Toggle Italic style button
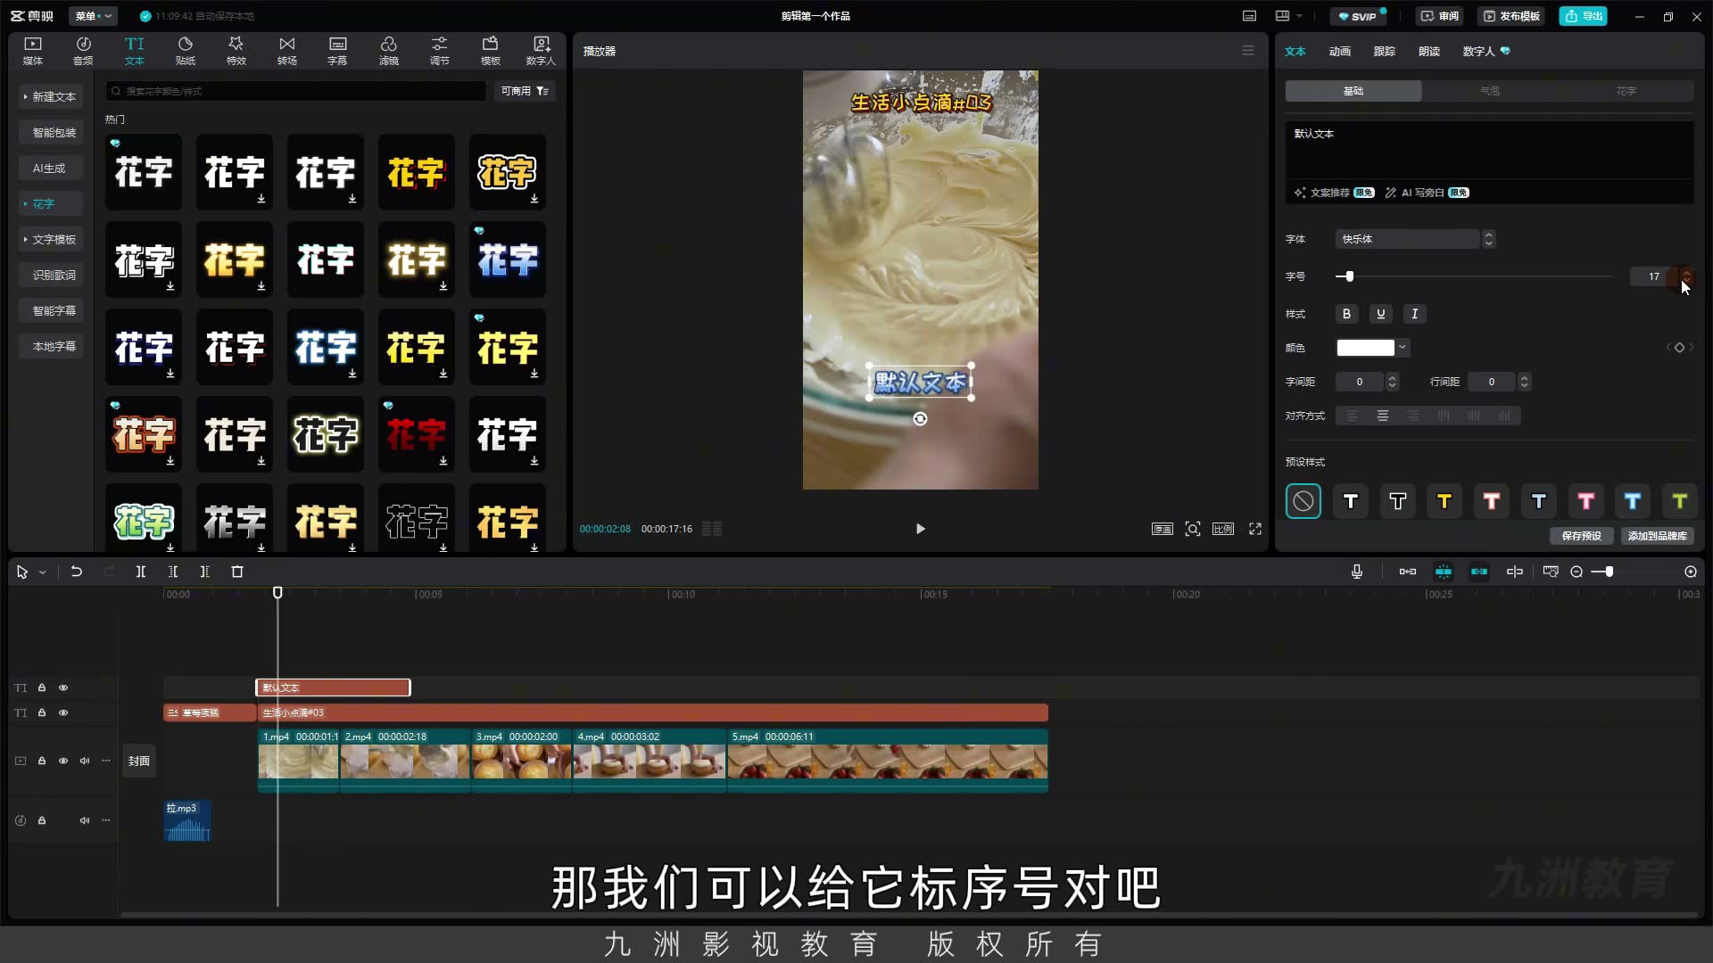1713x963 pixels. click(x=1415, y=314)
